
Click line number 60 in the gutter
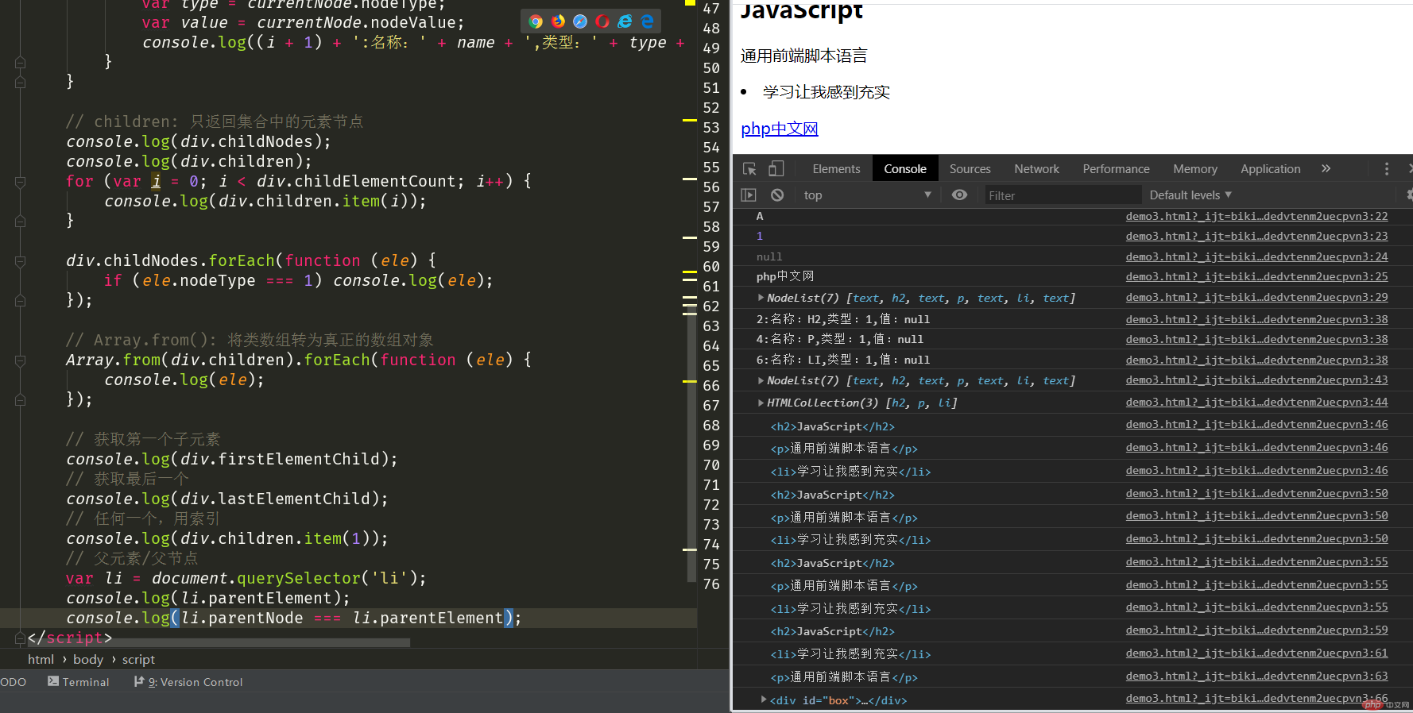pyautogui.click(x=711, y=267)
